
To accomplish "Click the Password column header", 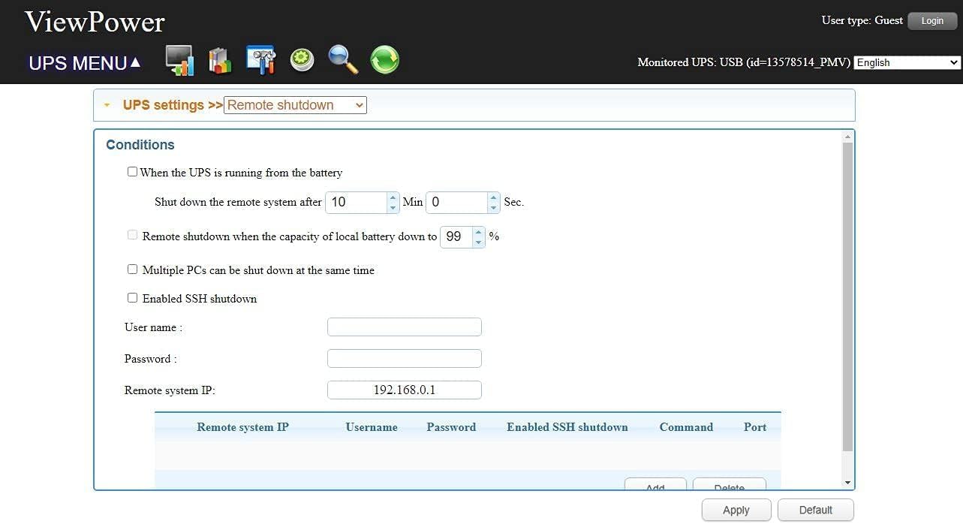I will (451, 427).
